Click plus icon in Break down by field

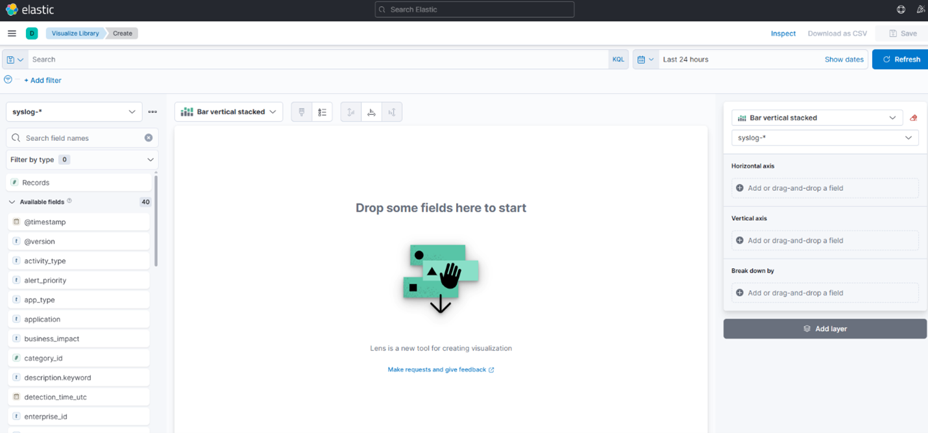740,293
